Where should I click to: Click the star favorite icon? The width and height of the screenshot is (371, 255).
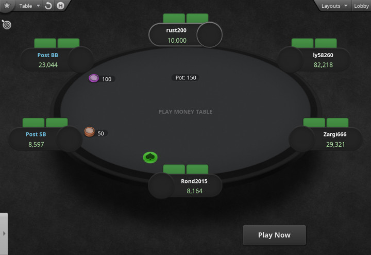click(x=7, y=5)
